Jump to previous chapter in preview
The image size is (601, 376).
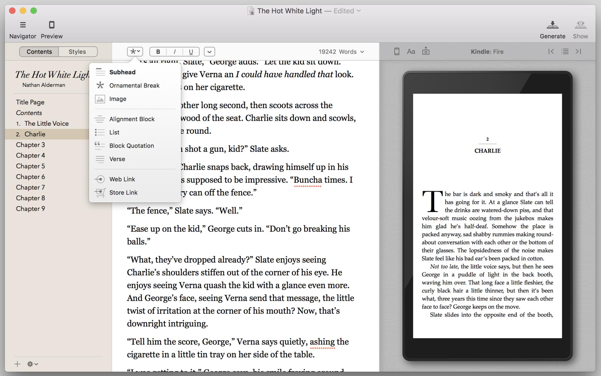[x=551, y=52]
